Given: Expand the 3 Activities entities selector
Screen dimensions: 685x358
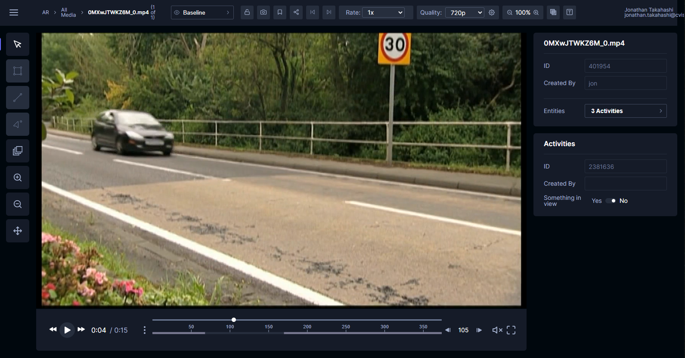Looking at the screenshot, I should tap(625, 111).
